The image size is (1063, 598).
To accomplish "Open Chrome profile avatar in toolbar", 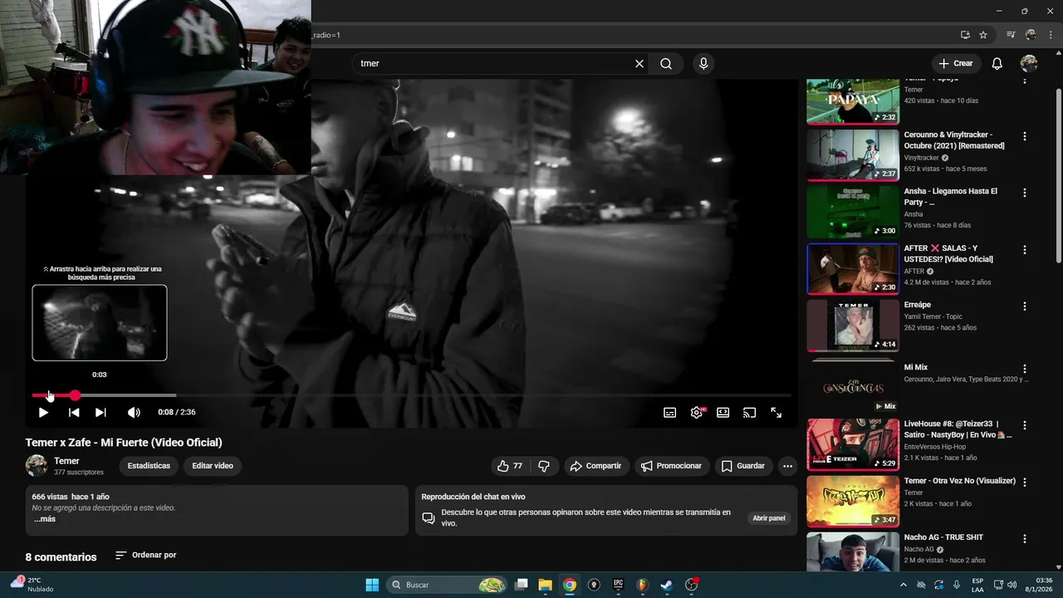I will 1031,35.
